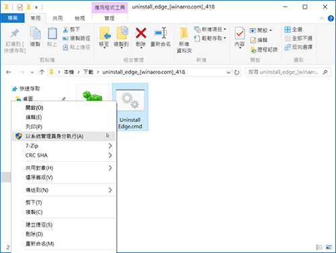The height and width of the screenshot is (253, 336).
Task: Switch to the 共用 share tab
Action: coord(58,18)
